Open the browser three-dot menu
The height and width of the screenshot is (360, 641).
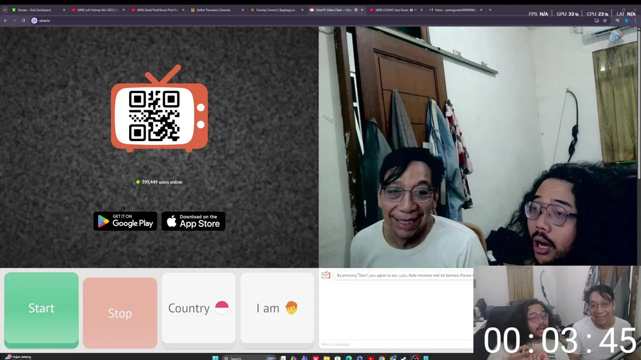point(635,20)
